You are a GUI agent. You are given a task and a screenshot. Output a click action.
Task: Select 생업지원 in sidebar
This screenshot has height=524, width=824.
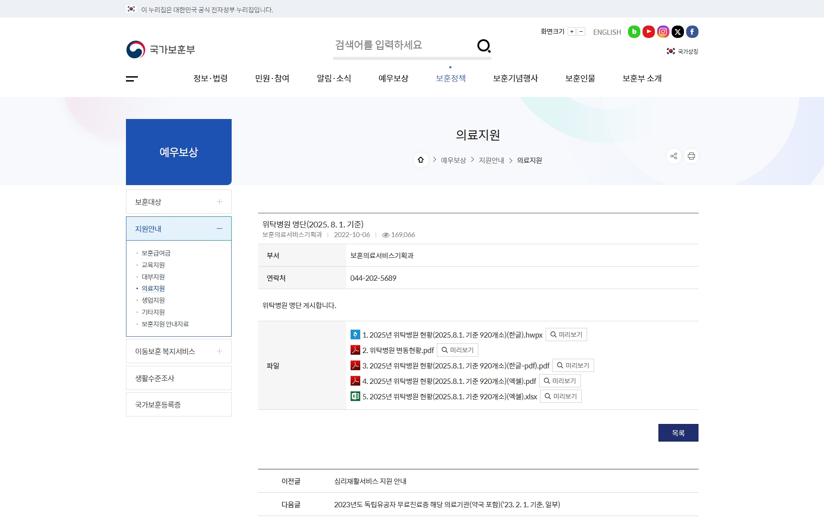click(x=153, y=300)
